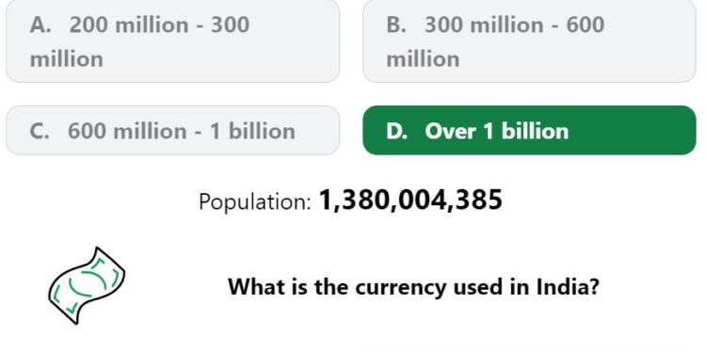Click the word 'million' on option B's second line
This screenshot has width=706, height=353.
(x=423, y=59)
